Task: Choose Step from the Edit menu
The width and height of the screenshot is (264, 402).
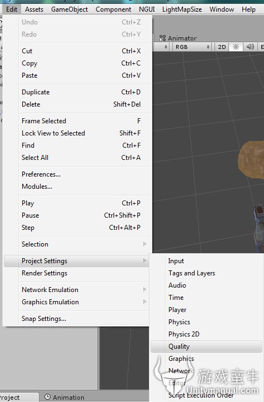Action: (x=81, y=228)
